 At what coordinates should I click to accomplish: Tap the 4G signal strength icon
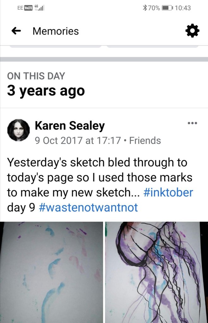[x=39, y=8]
